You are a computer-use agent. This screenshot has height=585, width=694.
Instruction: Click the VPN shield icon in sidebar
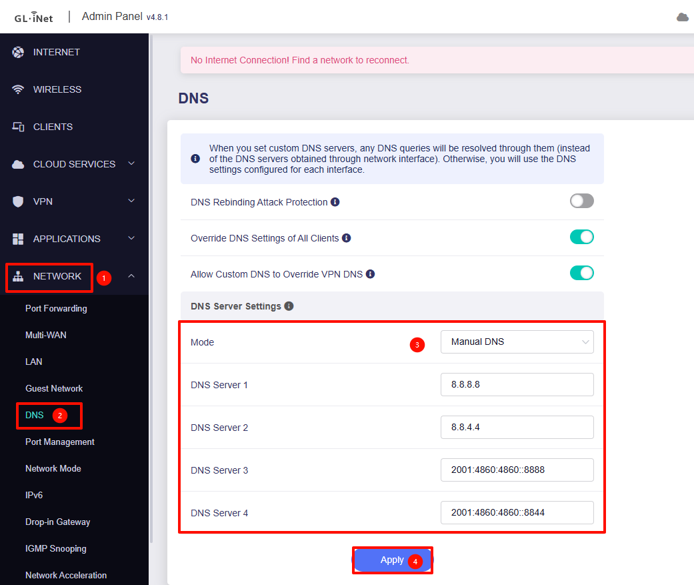[18, 201]
